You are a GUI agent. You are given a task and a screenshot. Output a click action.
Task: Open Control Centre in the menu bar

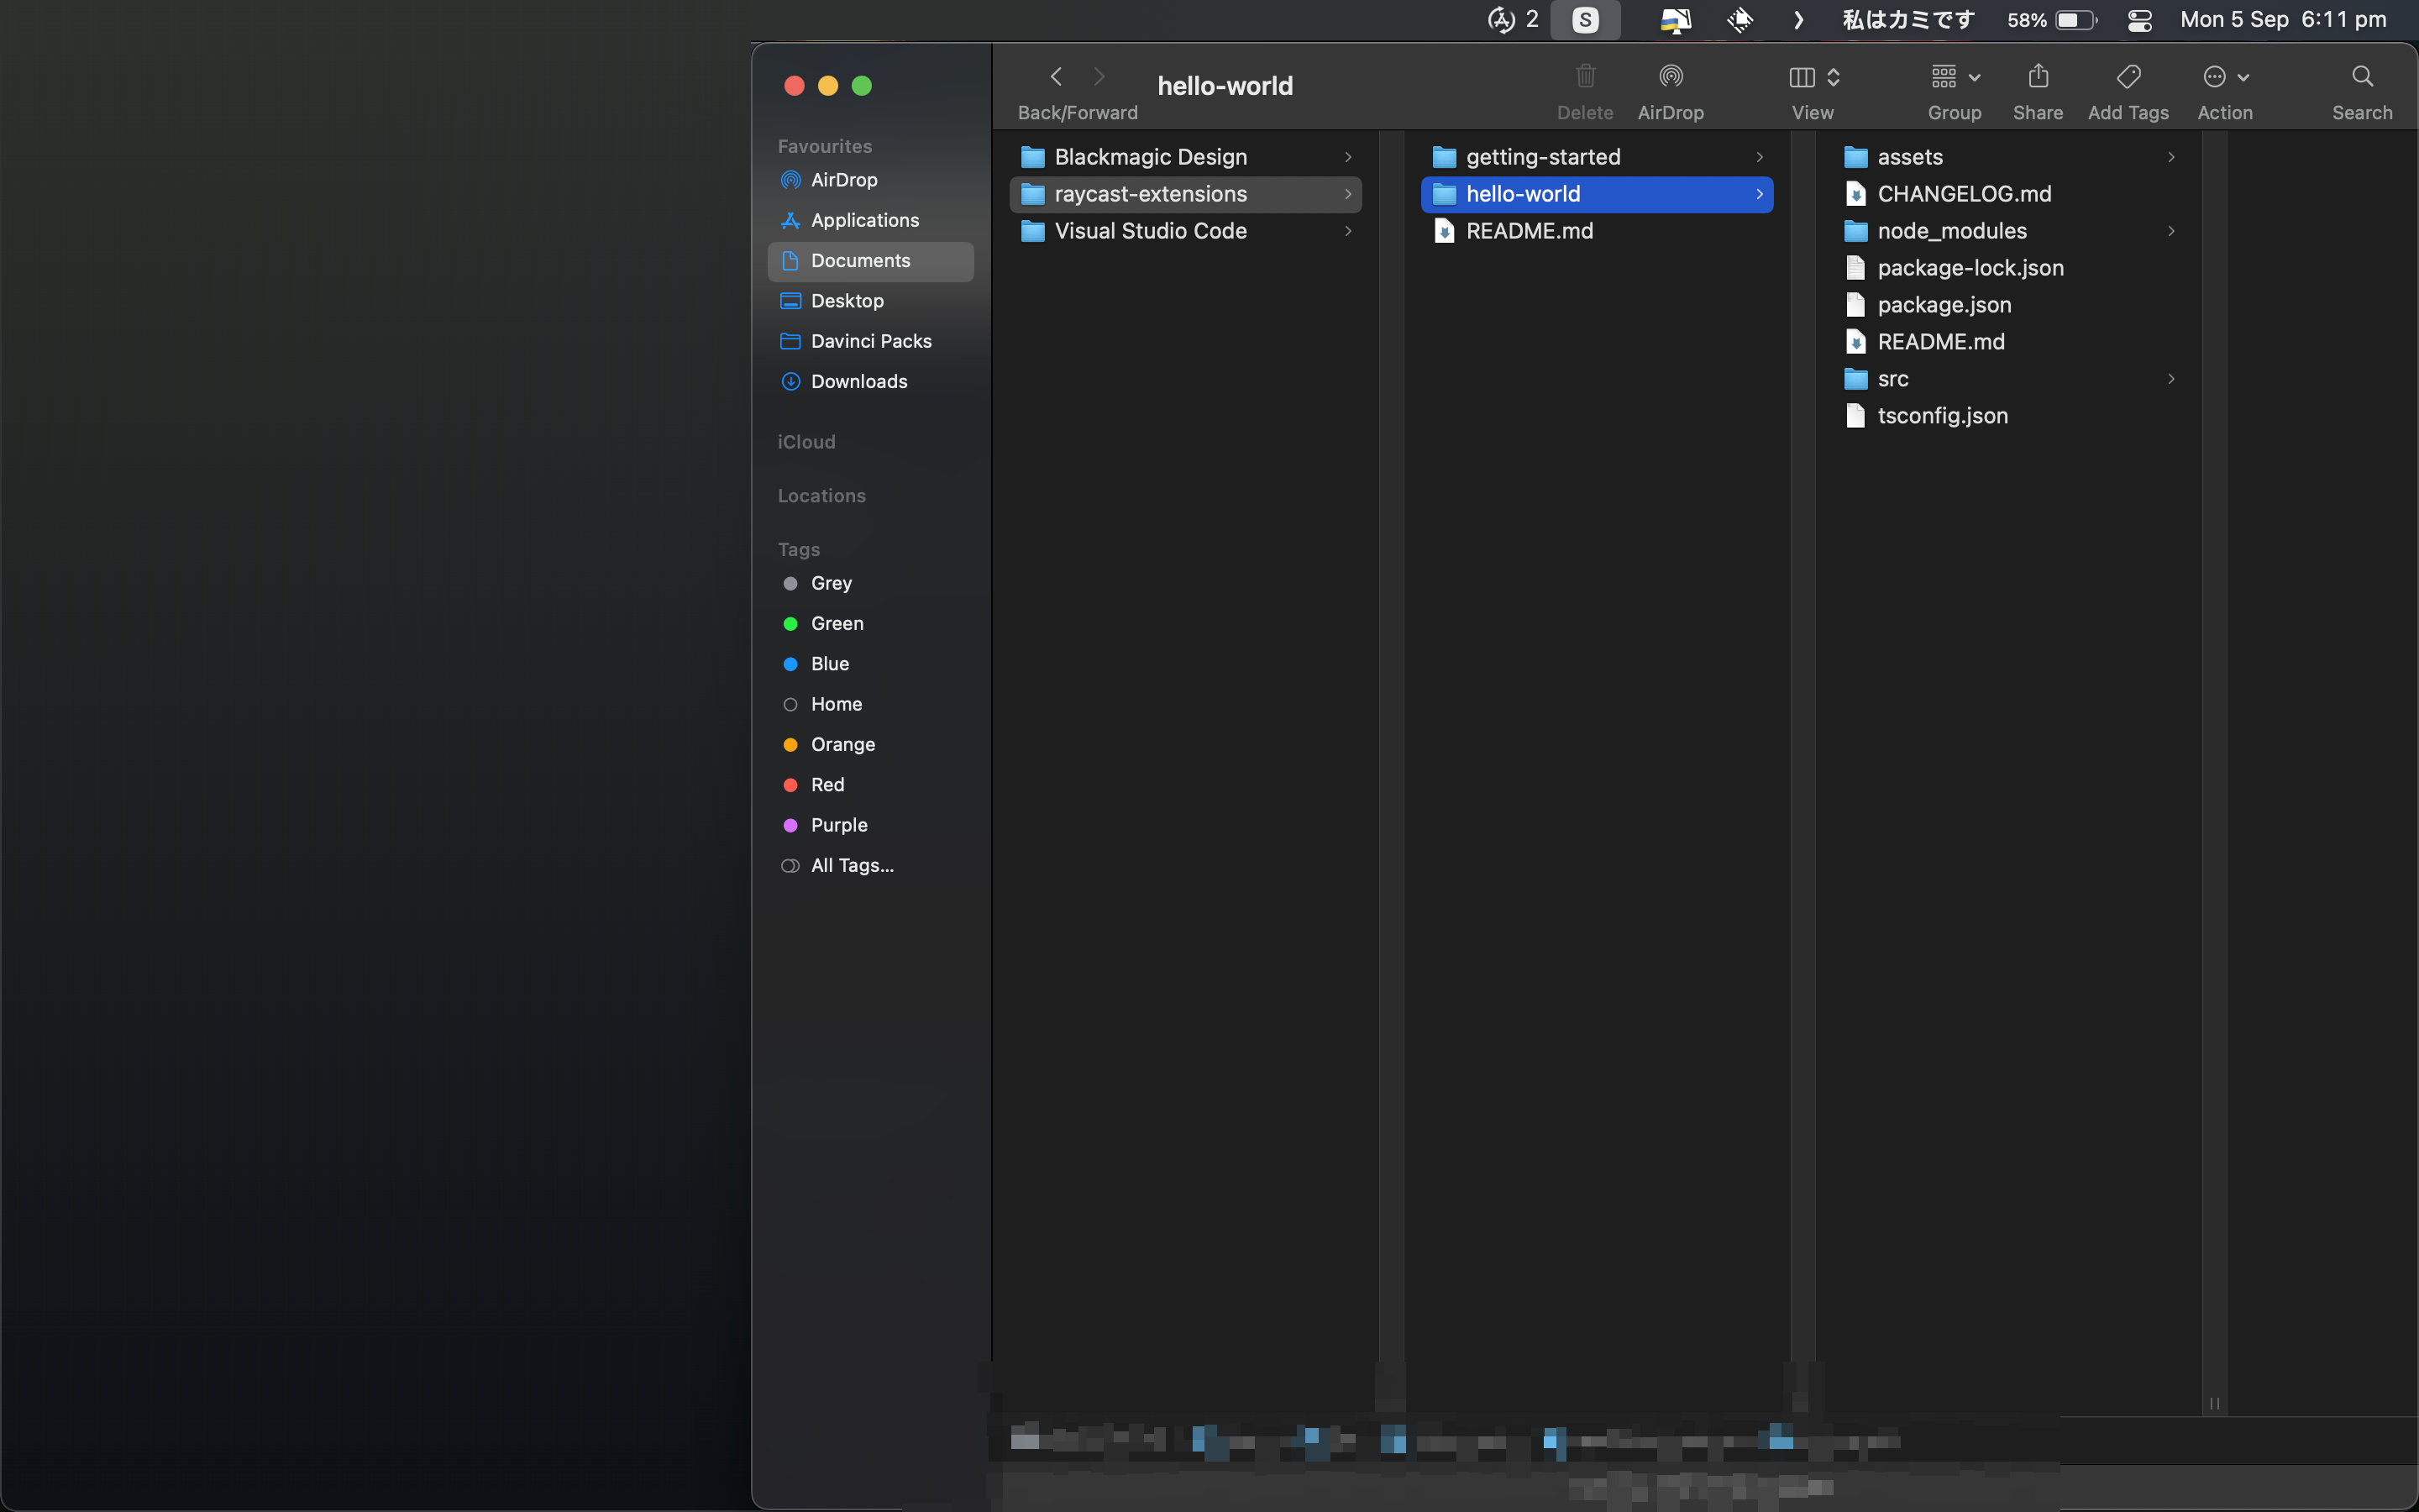click(x=2139, y=20)
